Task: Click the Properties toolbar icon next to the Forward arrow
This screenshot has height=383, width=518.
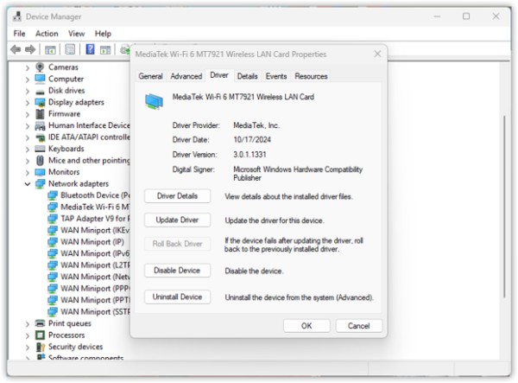Action: [x=50, y=50]
